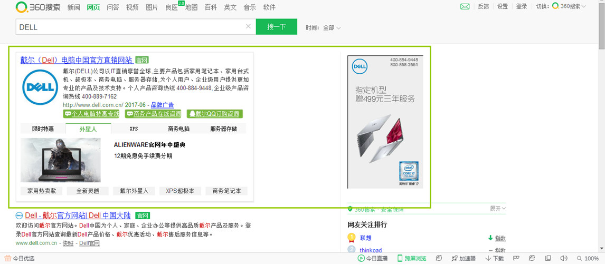Switch to the 英文 search tab
The image size is (605, 265).
pyautogui.click(x=230, y=7)
